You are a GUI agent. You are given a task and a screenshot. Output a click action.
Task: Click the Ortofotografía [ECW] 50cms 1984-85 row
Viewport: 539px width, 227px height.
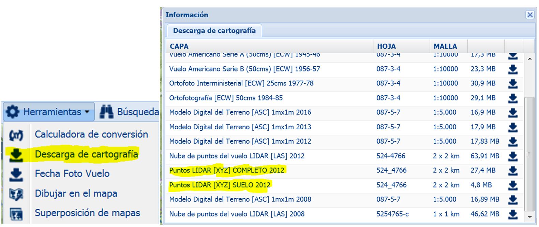(226, 98)
